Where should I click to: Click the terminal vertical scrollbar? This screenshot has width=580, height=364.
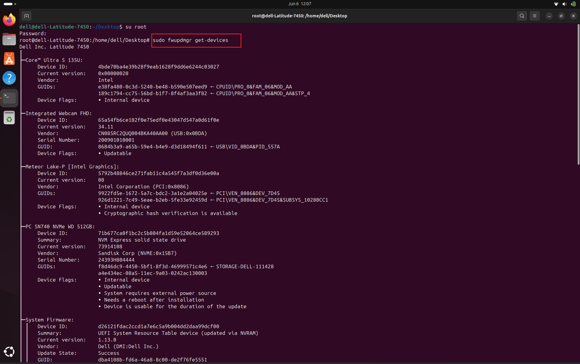[578, 94]
